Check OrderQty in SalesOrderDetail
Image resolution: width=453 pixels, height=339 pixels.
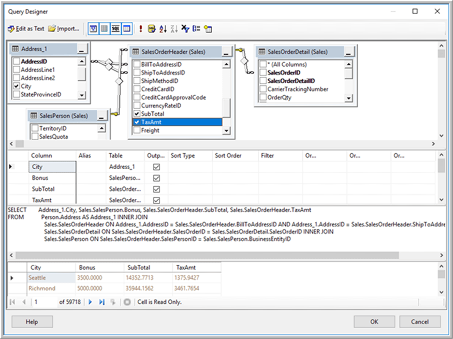[x=263, y=97]
